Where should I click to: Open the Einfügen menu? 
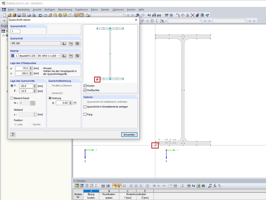[50, 9]
